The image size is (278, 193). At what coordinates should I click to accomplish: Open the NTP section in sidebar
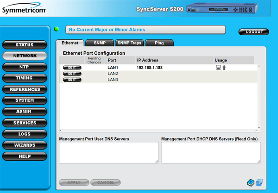click(25, 67)
